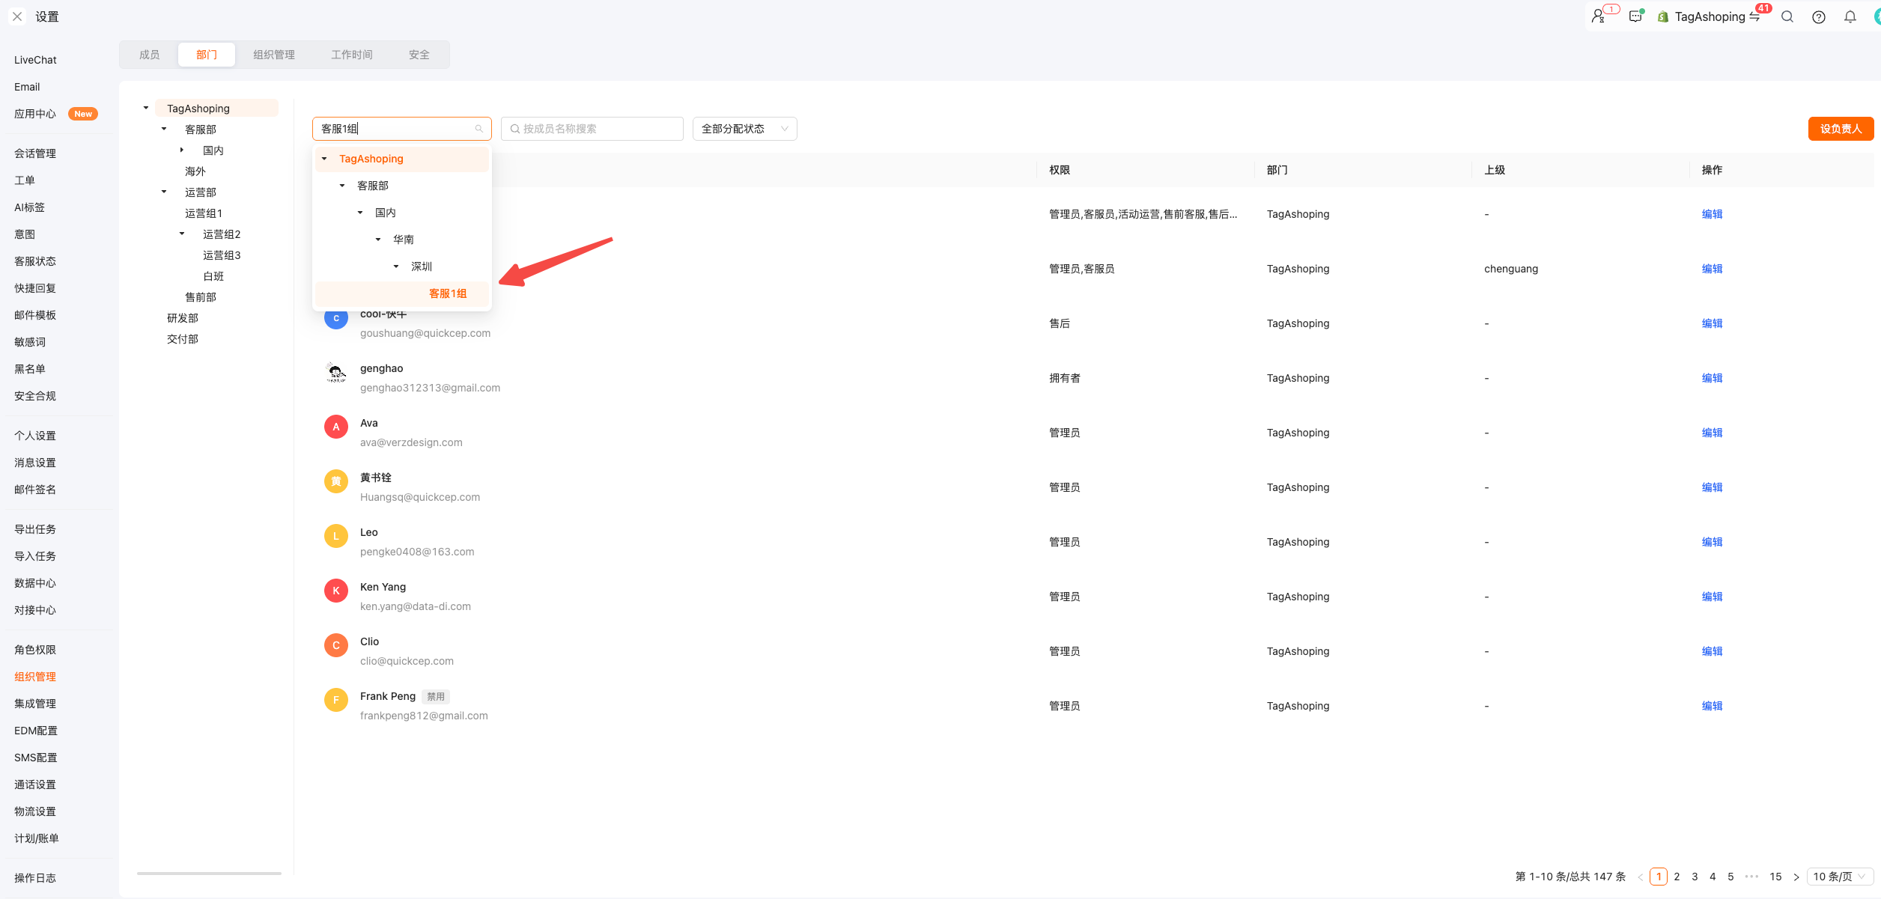
Task: Open the help question mark icon
Action: 1819,16
